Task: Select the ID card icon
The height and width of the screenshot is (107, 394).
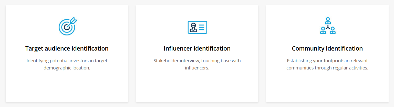Action: tap(197, 27)
